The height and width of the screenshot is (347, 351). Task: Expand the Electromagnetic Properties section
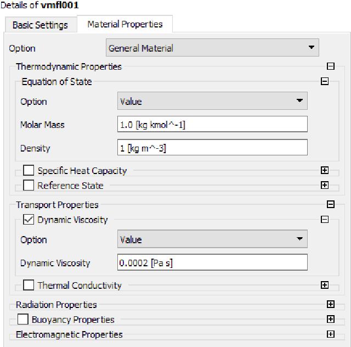(x=330, y=334)
